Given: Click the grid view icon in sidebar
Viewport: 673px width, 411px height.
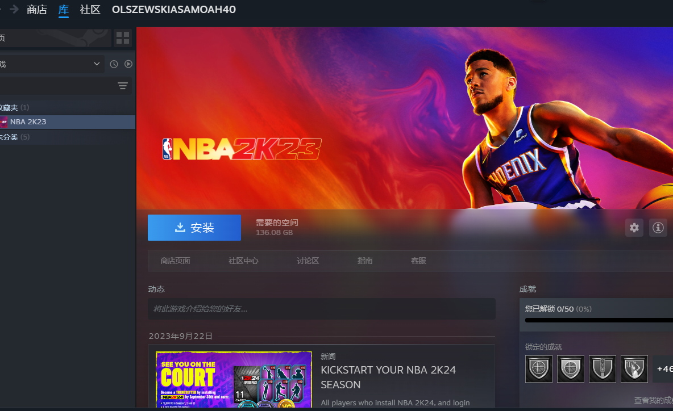Looking at the screenshot, I should click(123, 38).
